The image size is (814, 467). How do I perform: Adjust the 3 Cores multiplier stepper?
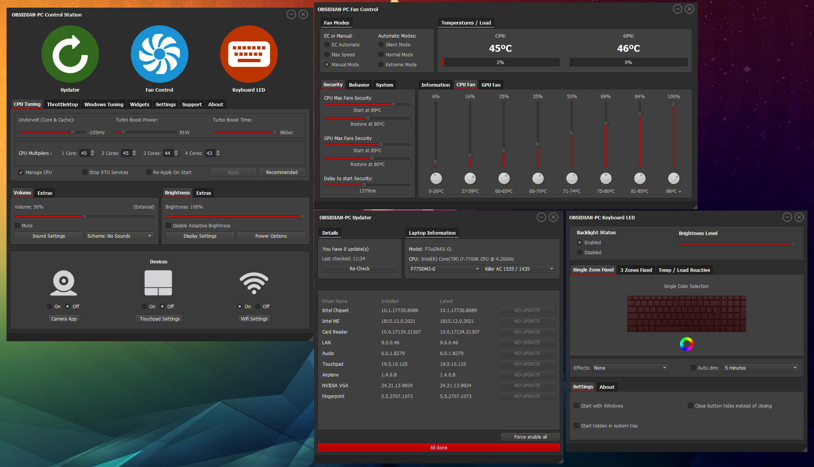(176, 153)
